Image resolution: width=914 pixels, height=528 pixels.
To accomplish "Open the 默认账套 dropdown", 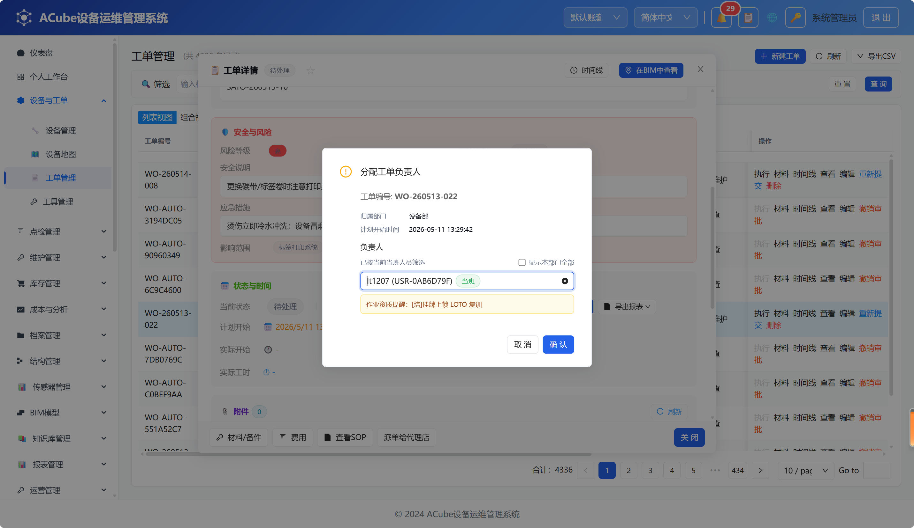I will point(595,18).
